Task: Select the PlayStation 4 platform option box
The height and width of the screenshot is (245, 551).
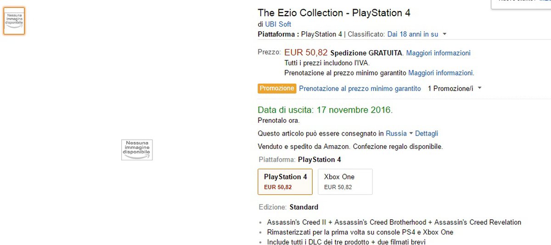Action: pyautogui.click(x=285, y=182)
